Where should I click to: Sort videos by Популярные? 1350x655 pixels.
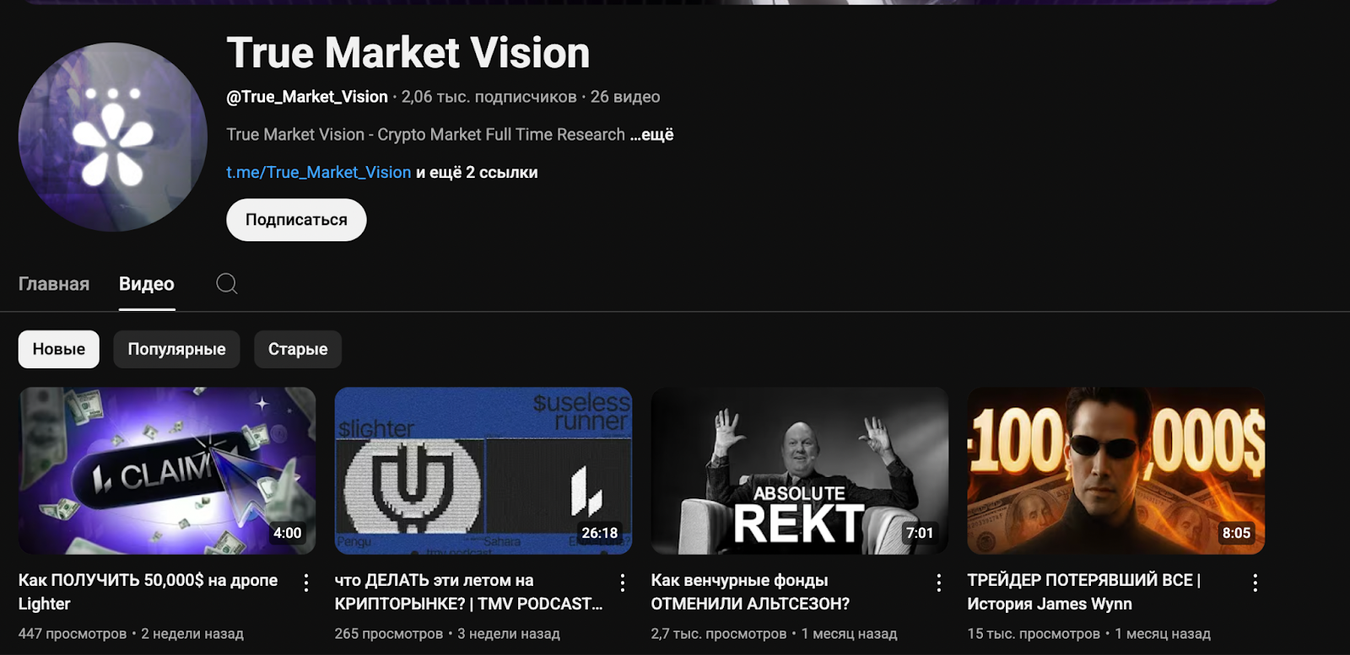[177, 349]
